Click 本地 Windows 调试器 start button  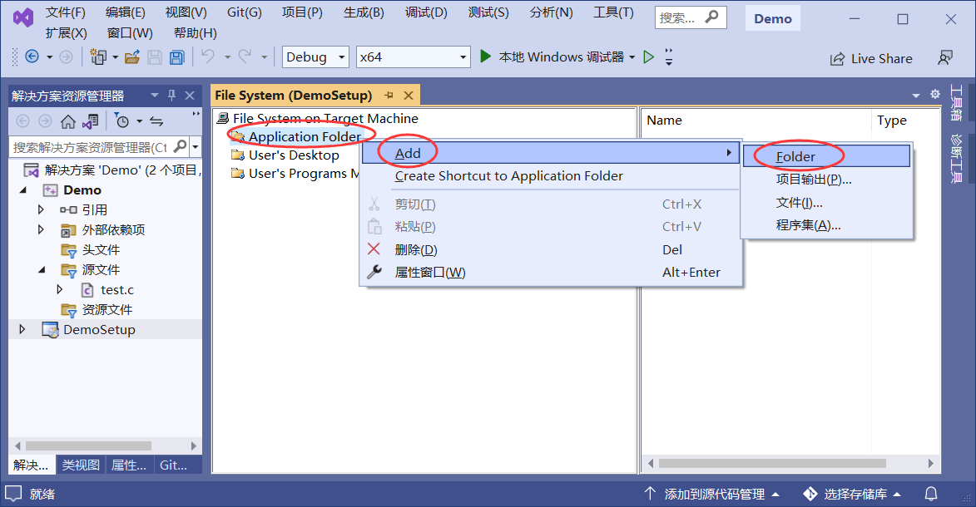pos(552,57)
